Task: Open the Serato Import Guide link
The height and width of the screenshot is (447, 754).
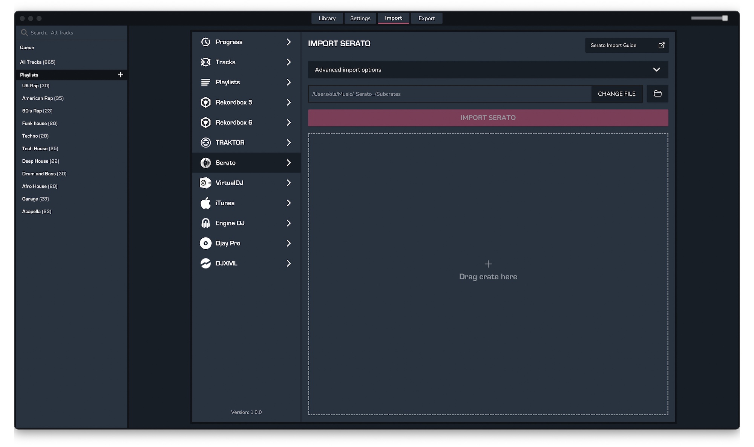Action: click(627, 45)
